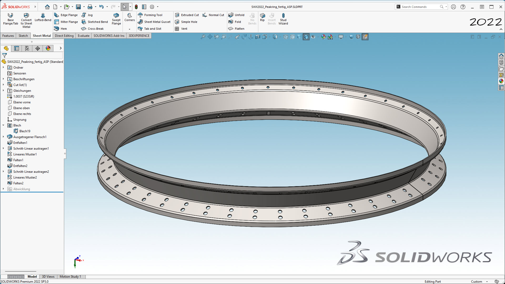Select the Falten2 feature
This screenshot has height=284, width=505.
pyautogui.click(x=16, y=183)
